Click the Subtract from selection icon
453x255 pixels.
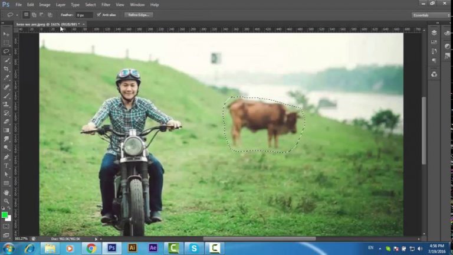(x=42, y=15)
